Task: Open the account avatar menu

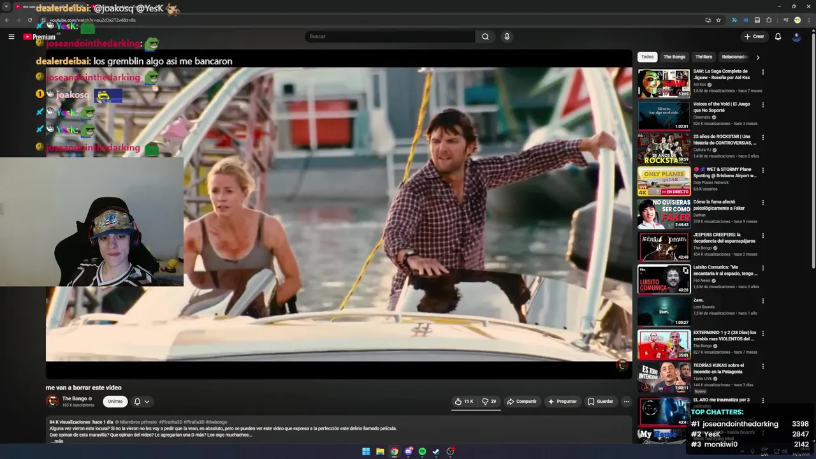Action: tap(797, 36)
